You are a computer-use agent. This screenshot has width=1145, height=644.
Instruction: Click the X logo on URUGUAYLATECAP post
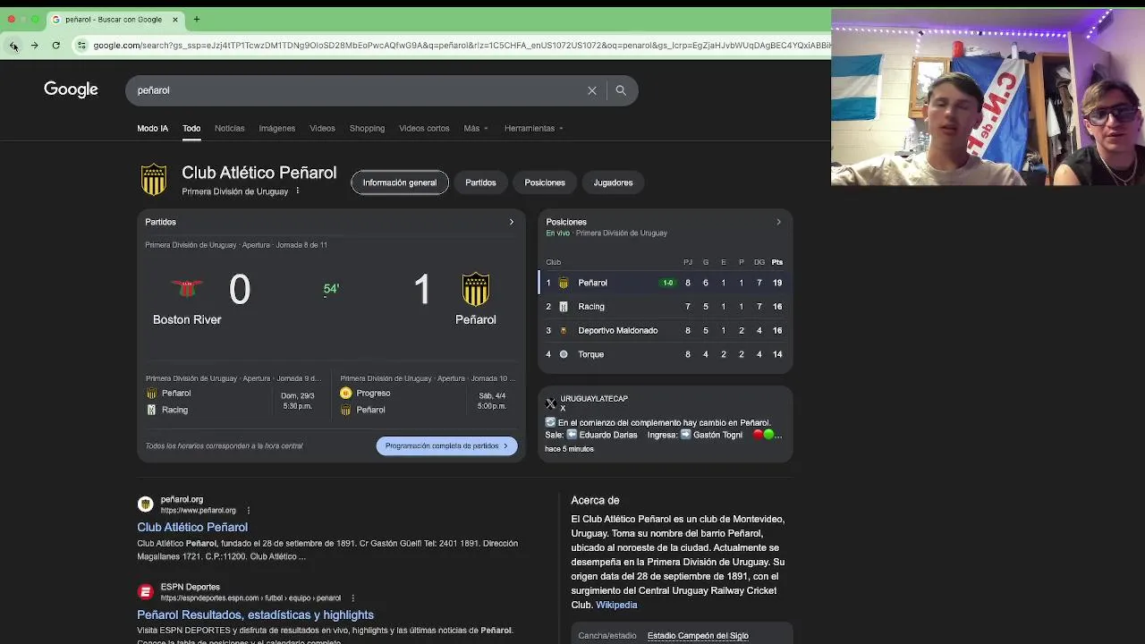coord(551,402)
